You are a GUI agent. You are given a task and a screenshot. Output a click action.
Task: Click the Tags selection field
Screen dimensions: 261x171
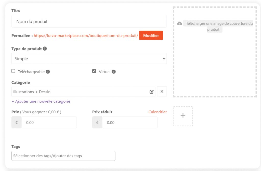click(x=63, y=156)
